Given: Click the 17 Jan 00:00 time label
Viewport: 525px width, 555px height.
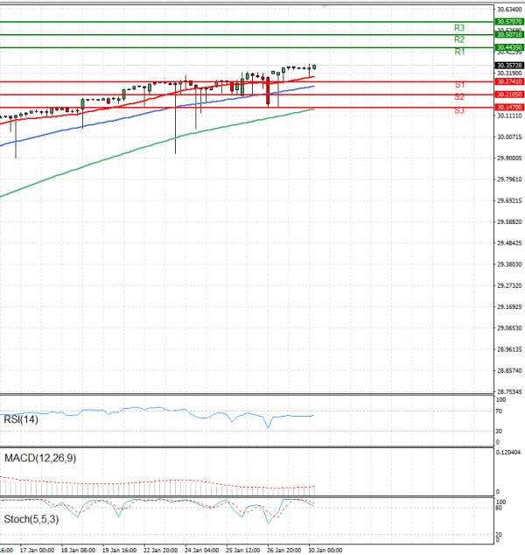Looking at the screenshot, I should (x=37, y=551).
